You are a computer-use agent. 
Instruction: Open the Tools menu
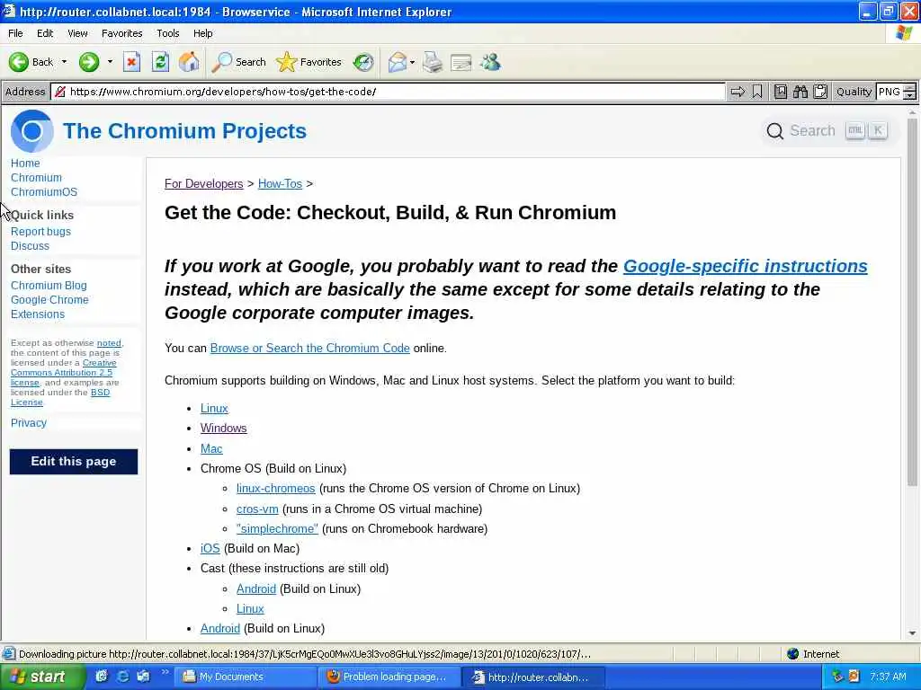pyautogui.click(x=167, y=33)
